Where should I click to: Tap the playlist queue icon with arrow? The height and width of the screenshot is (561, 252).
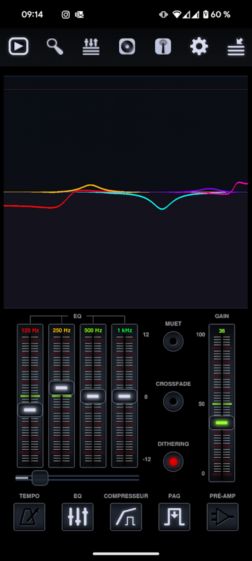click(x=236, y=47)
